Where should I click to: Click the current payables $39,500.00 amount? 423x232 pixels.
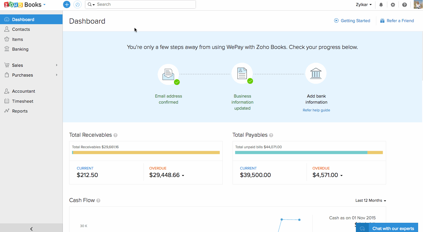(255, 175)
